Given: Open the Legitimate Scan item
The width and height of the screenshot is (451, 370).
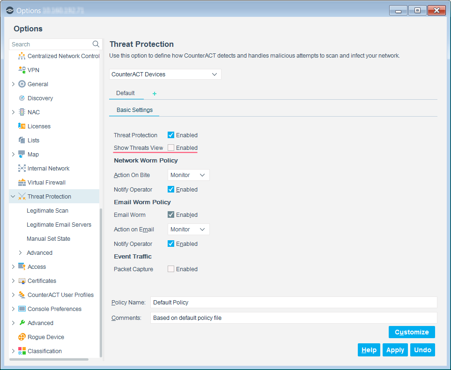Looking at the screenshot, I should 47,211.
